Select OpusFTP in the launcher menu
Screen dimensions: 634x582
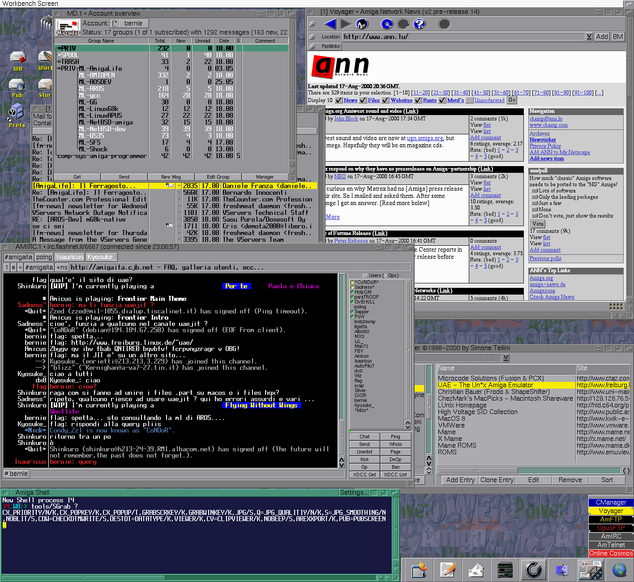click(611, 528)
